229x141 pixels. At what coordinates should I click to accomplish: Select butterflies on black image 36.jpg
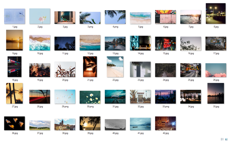(x=14, y=123)
